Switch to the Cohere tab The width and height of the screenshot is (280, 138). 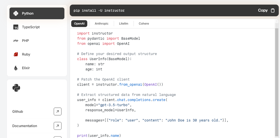[144, 24]
